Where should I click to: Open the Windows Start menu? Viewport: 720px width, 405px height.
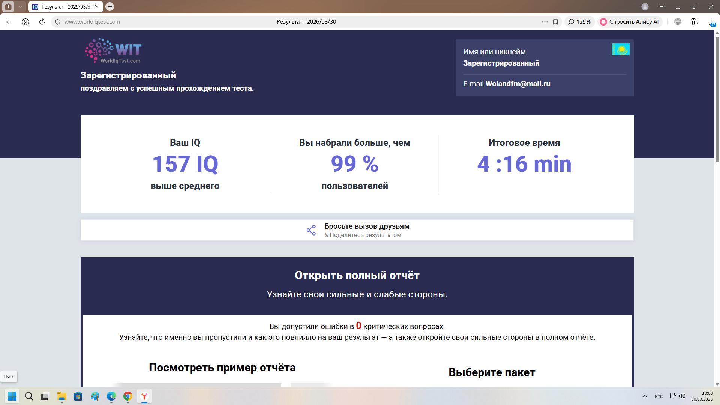tap(12, 396)
